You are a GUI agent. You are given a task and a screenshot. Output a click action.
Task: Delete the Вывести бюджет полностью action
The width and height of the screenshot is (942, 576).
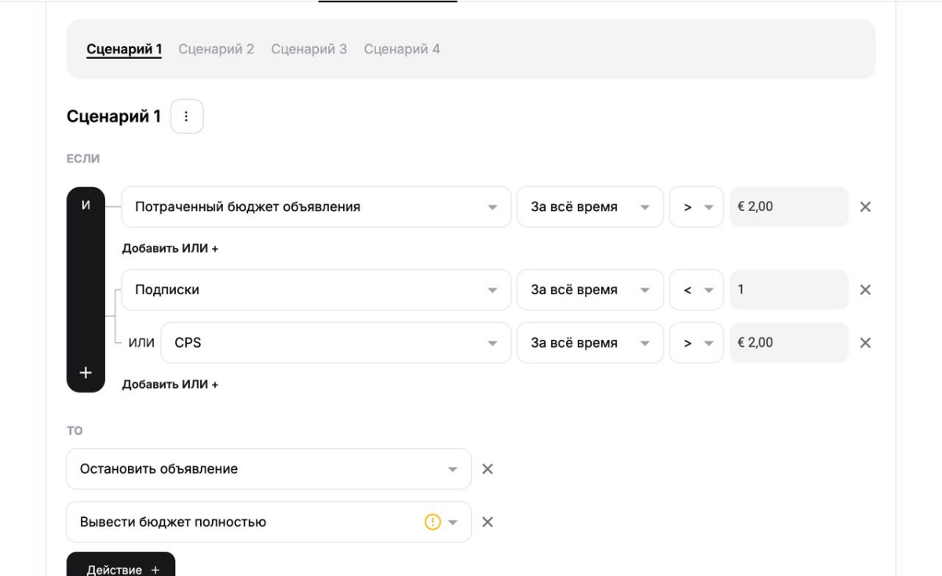point(487,523)
